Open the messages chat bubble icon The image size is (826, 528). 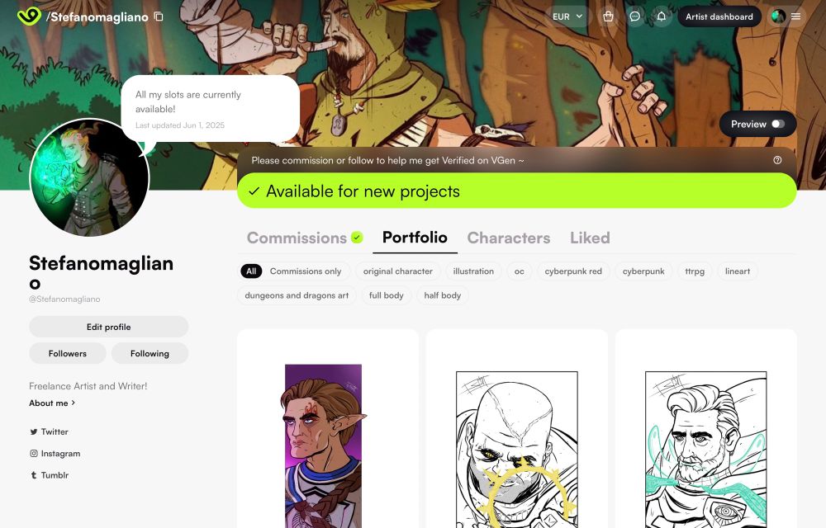click(x=634, y=16)
